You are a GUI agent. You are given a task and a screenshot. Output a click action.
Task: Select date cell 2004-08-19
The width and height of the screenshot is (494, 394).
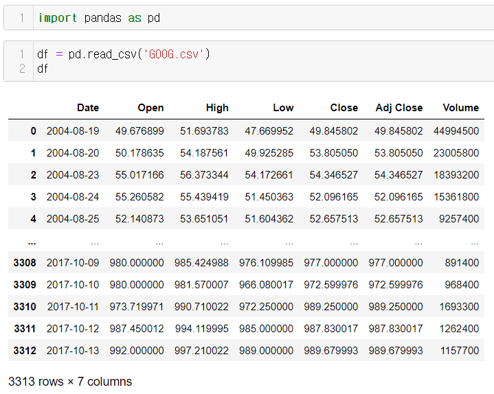(73, 131)
